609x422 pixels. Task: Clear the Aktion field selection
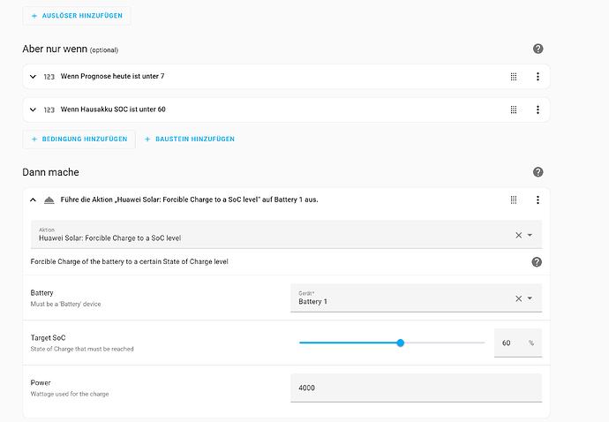coord(518,235)
